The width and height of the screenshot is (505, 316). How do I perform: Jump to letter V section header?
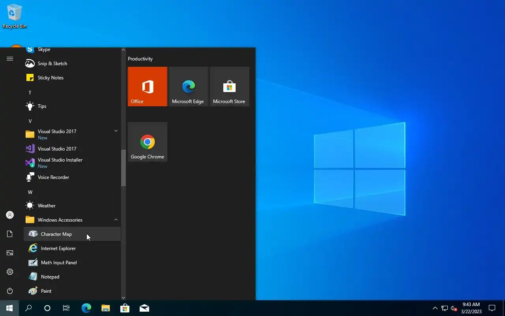(x=30, y=121)
